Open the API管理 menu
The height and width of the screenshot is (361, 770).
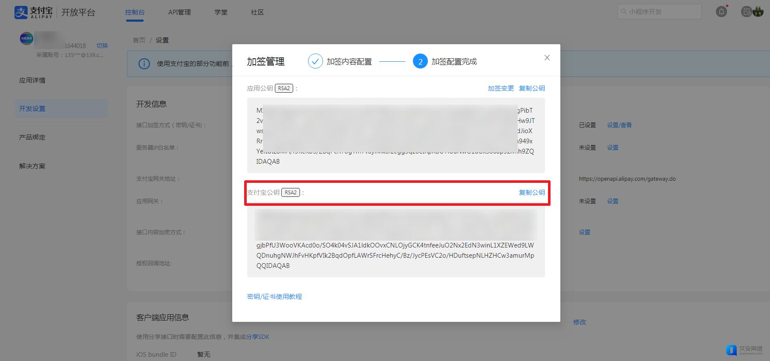179,12
